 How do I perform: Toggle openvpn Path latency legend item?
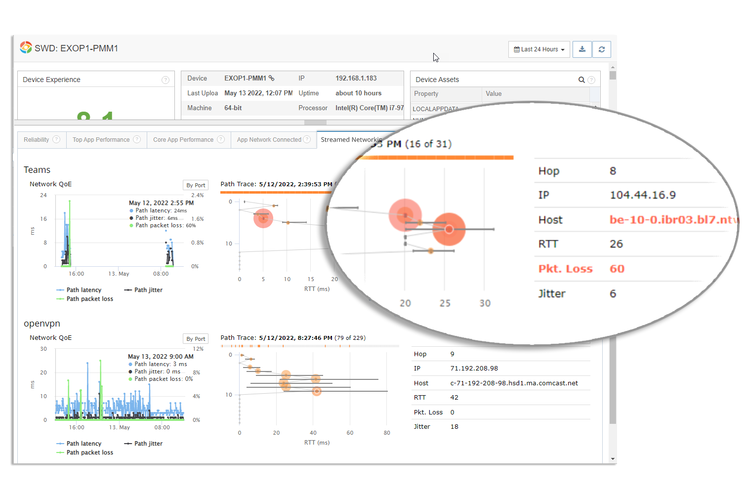[79, 444]
